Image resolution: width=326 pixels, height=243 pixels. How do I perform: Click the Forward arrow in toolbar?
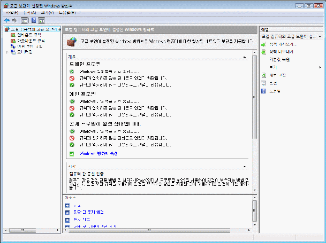click(x=14, y=20)
